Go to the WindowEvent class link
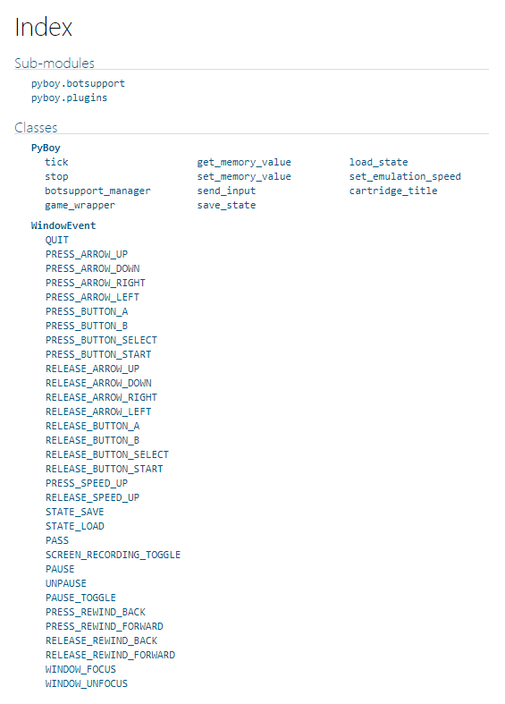The width and height of the screenshot is (505, 704). coord(63,225)
